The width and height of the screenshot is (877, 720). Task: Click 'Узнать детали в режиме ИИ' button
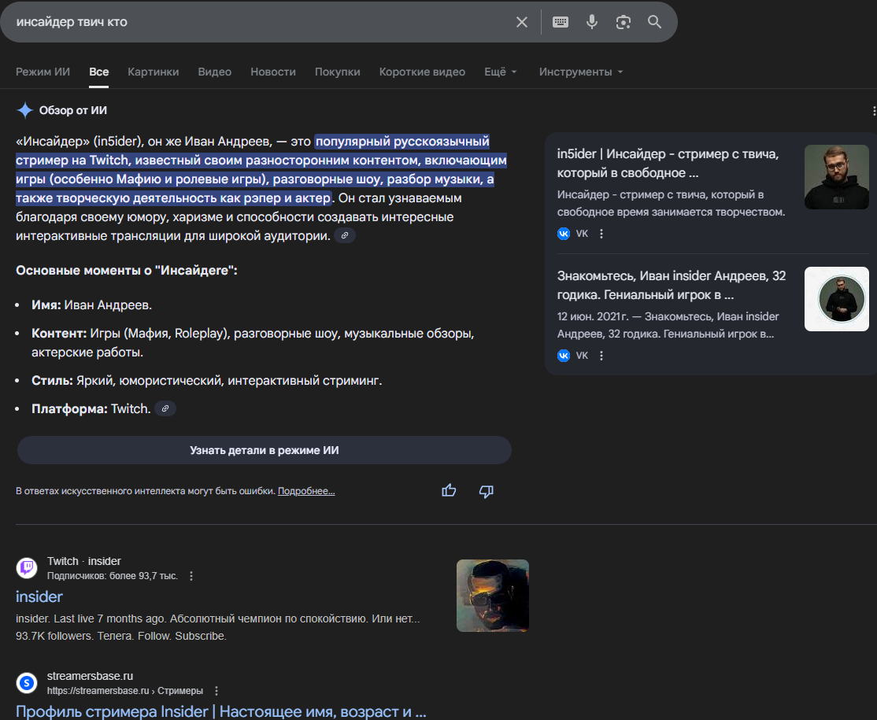pyautogui.click(x=264, y=450)
